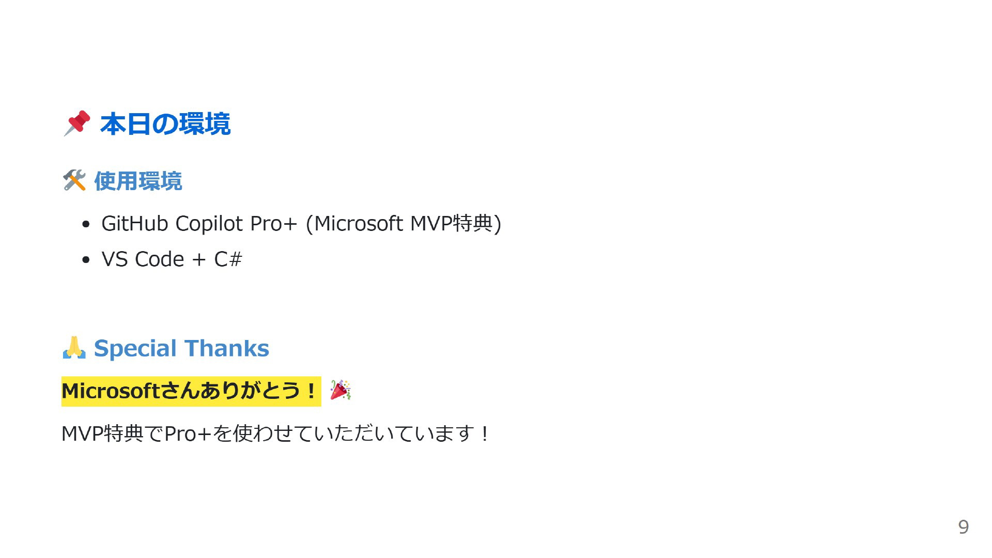Select the 使用環境 subheading

coord(138,181)
